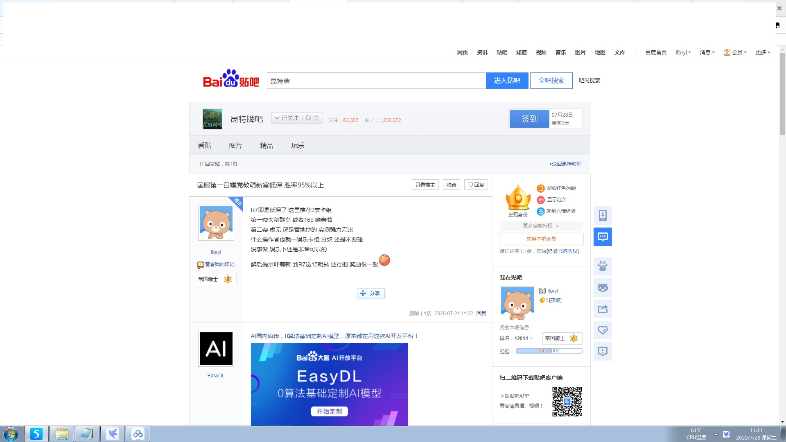Open 网页 in top navigation
This screenshot has height=442, width=786.
pos(462,52)
